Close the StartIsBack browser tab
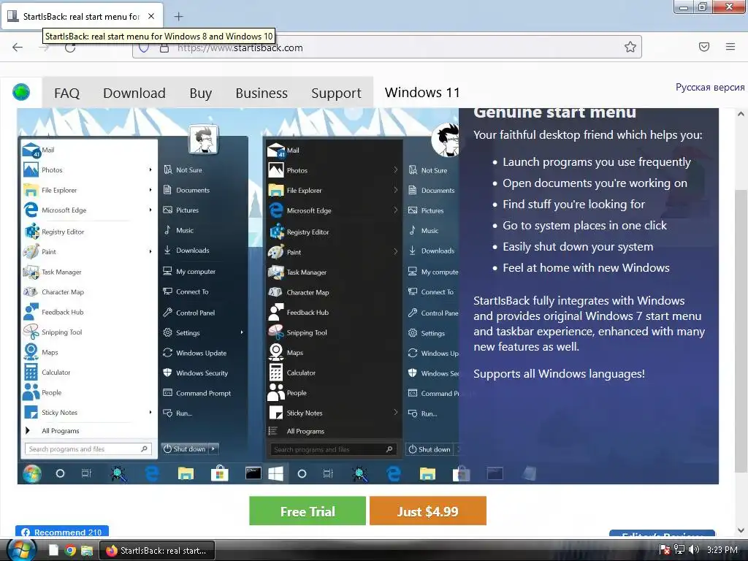This screenshot has height=561, width=748. [151, 16]
